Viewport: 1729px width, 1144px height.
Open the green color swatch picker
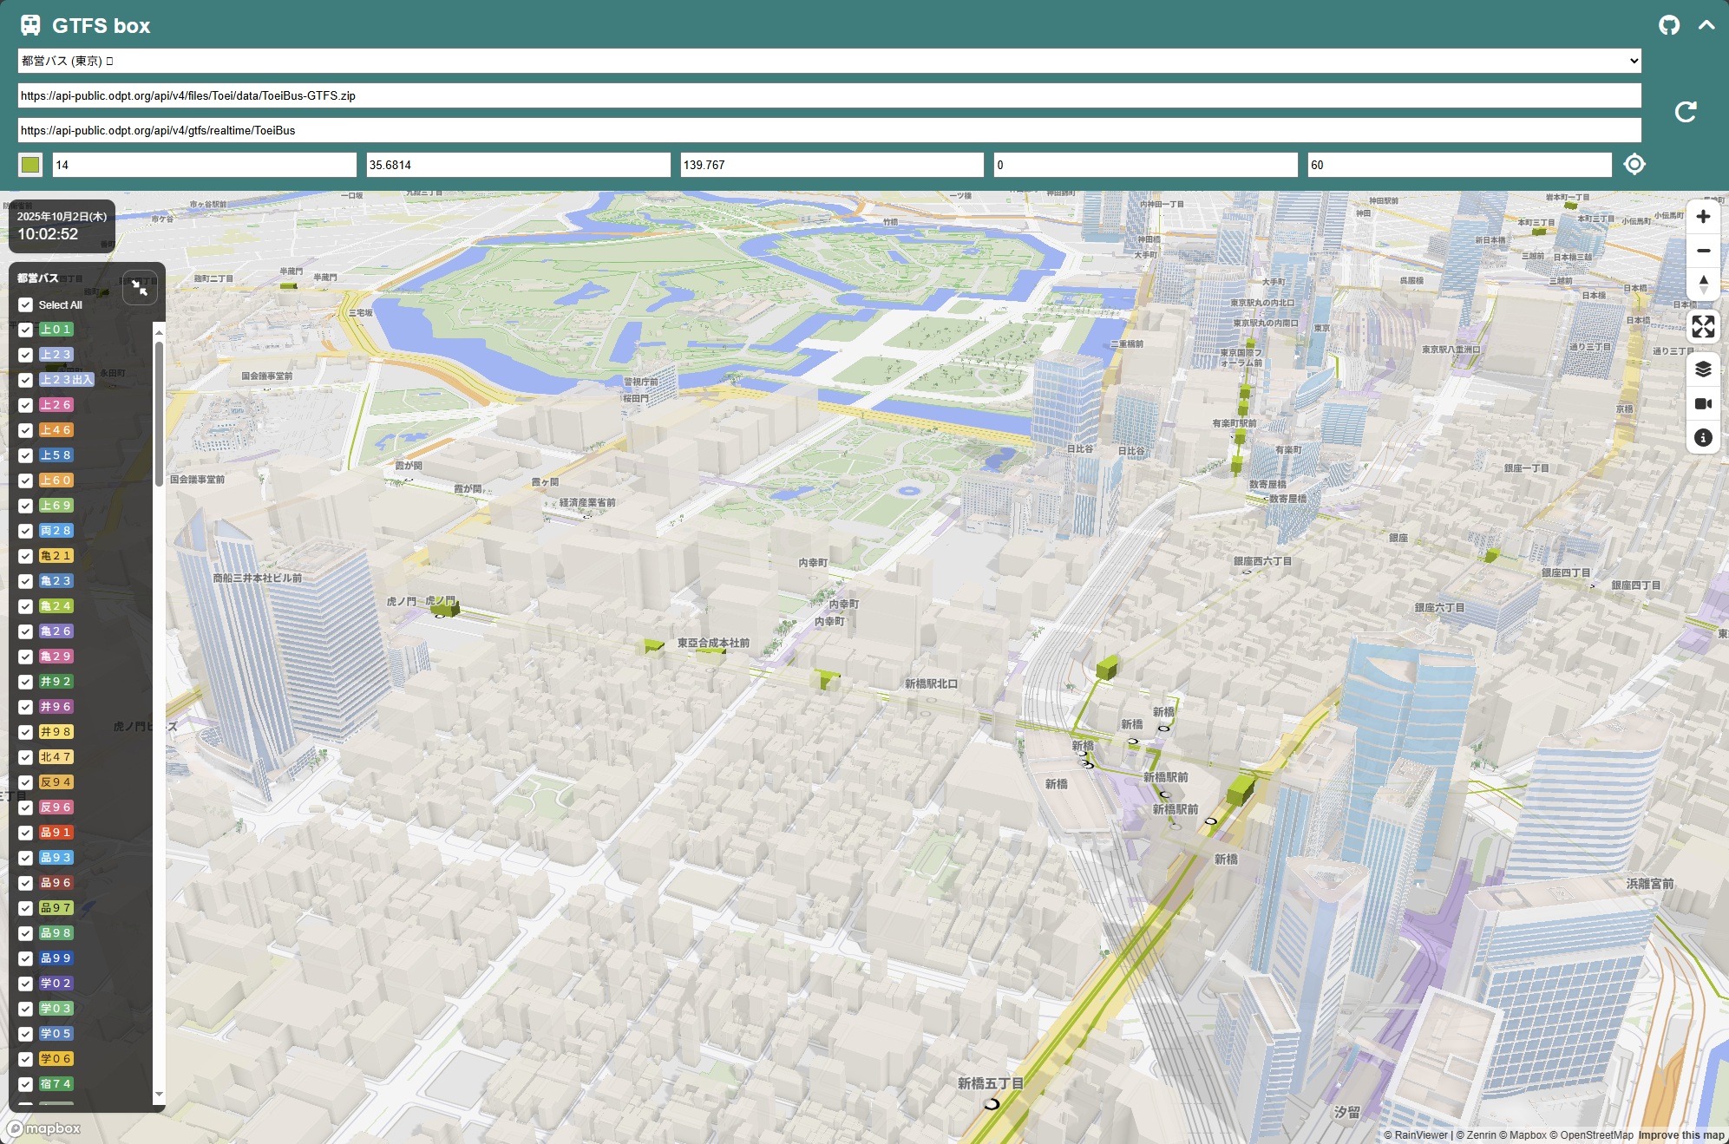point(30,165)
